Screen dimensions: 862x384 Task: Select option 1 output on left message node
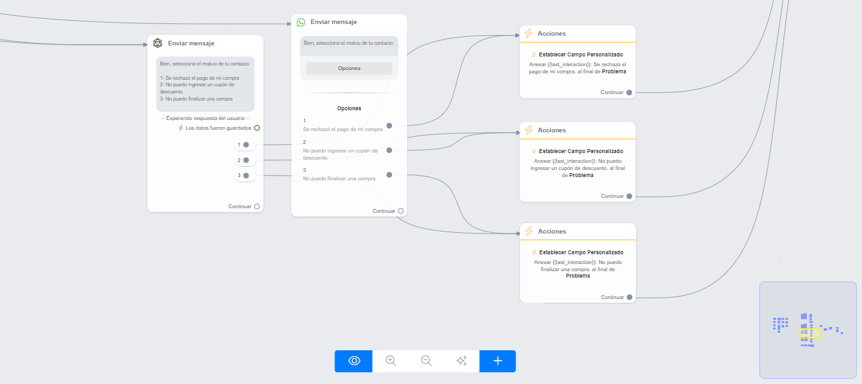pyautogui.click(x=246, y=145)
